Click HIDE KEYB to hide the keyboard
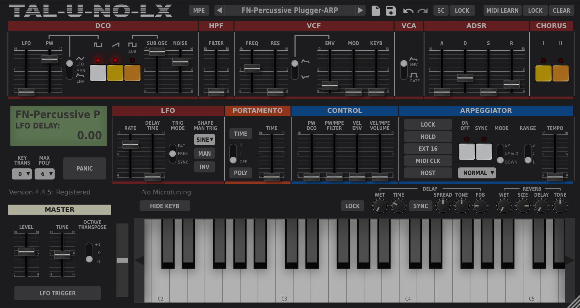The image size is (580, 308). pos(165,206)
